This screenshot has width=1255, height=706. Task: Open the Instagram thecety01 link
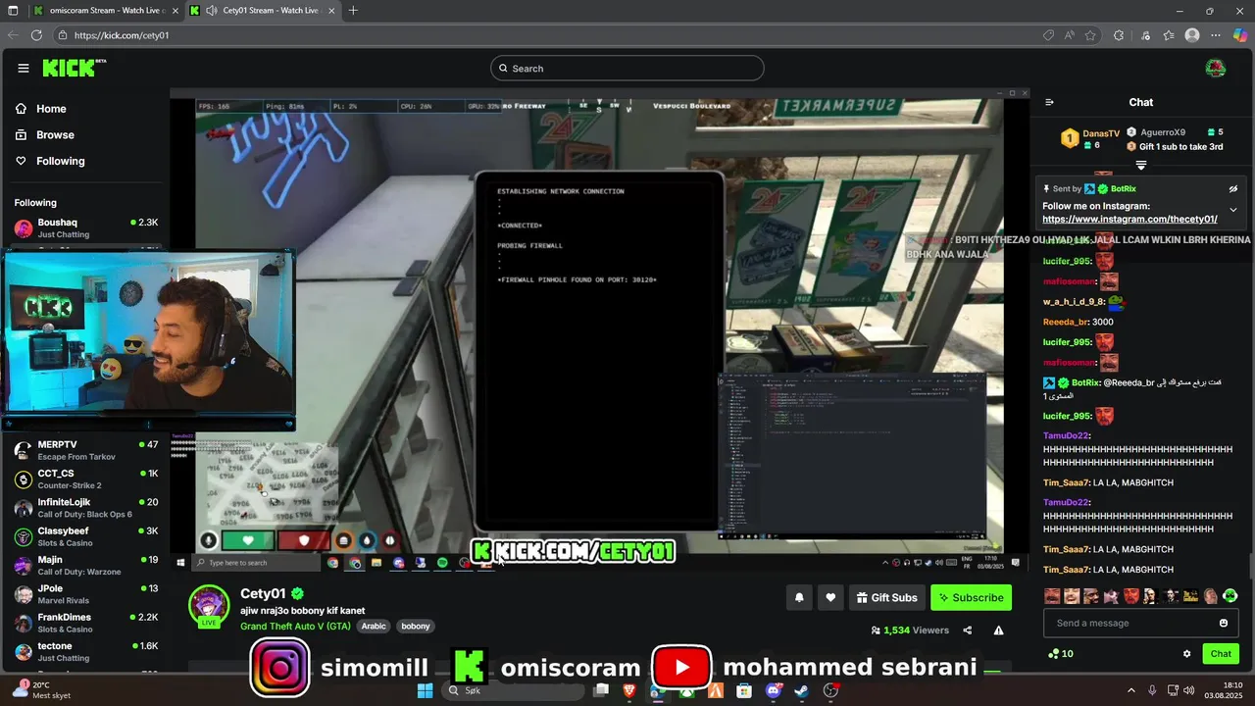tap(1129, 219)
